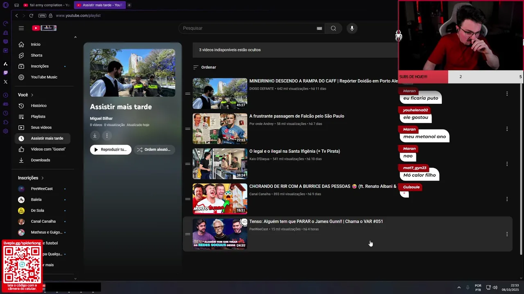Image resolution: width=524 pixels, height=294 pixels.
Task: Open Vídeos com "Gostei"
Action: (x=43, y=149)
